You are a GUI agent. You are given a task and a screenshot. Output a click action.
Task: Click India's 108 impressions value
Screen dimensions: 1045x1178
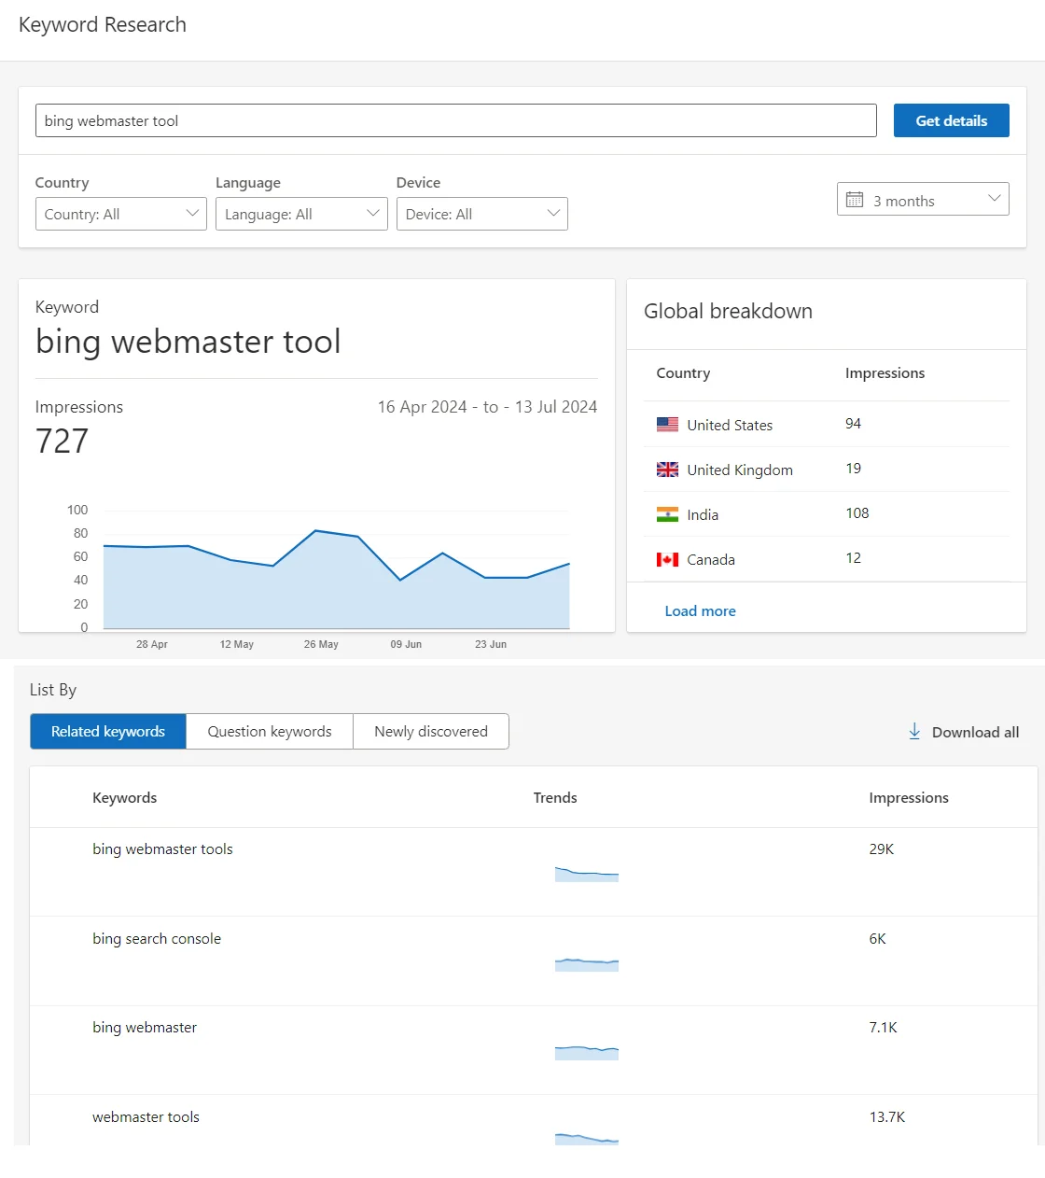857,513
